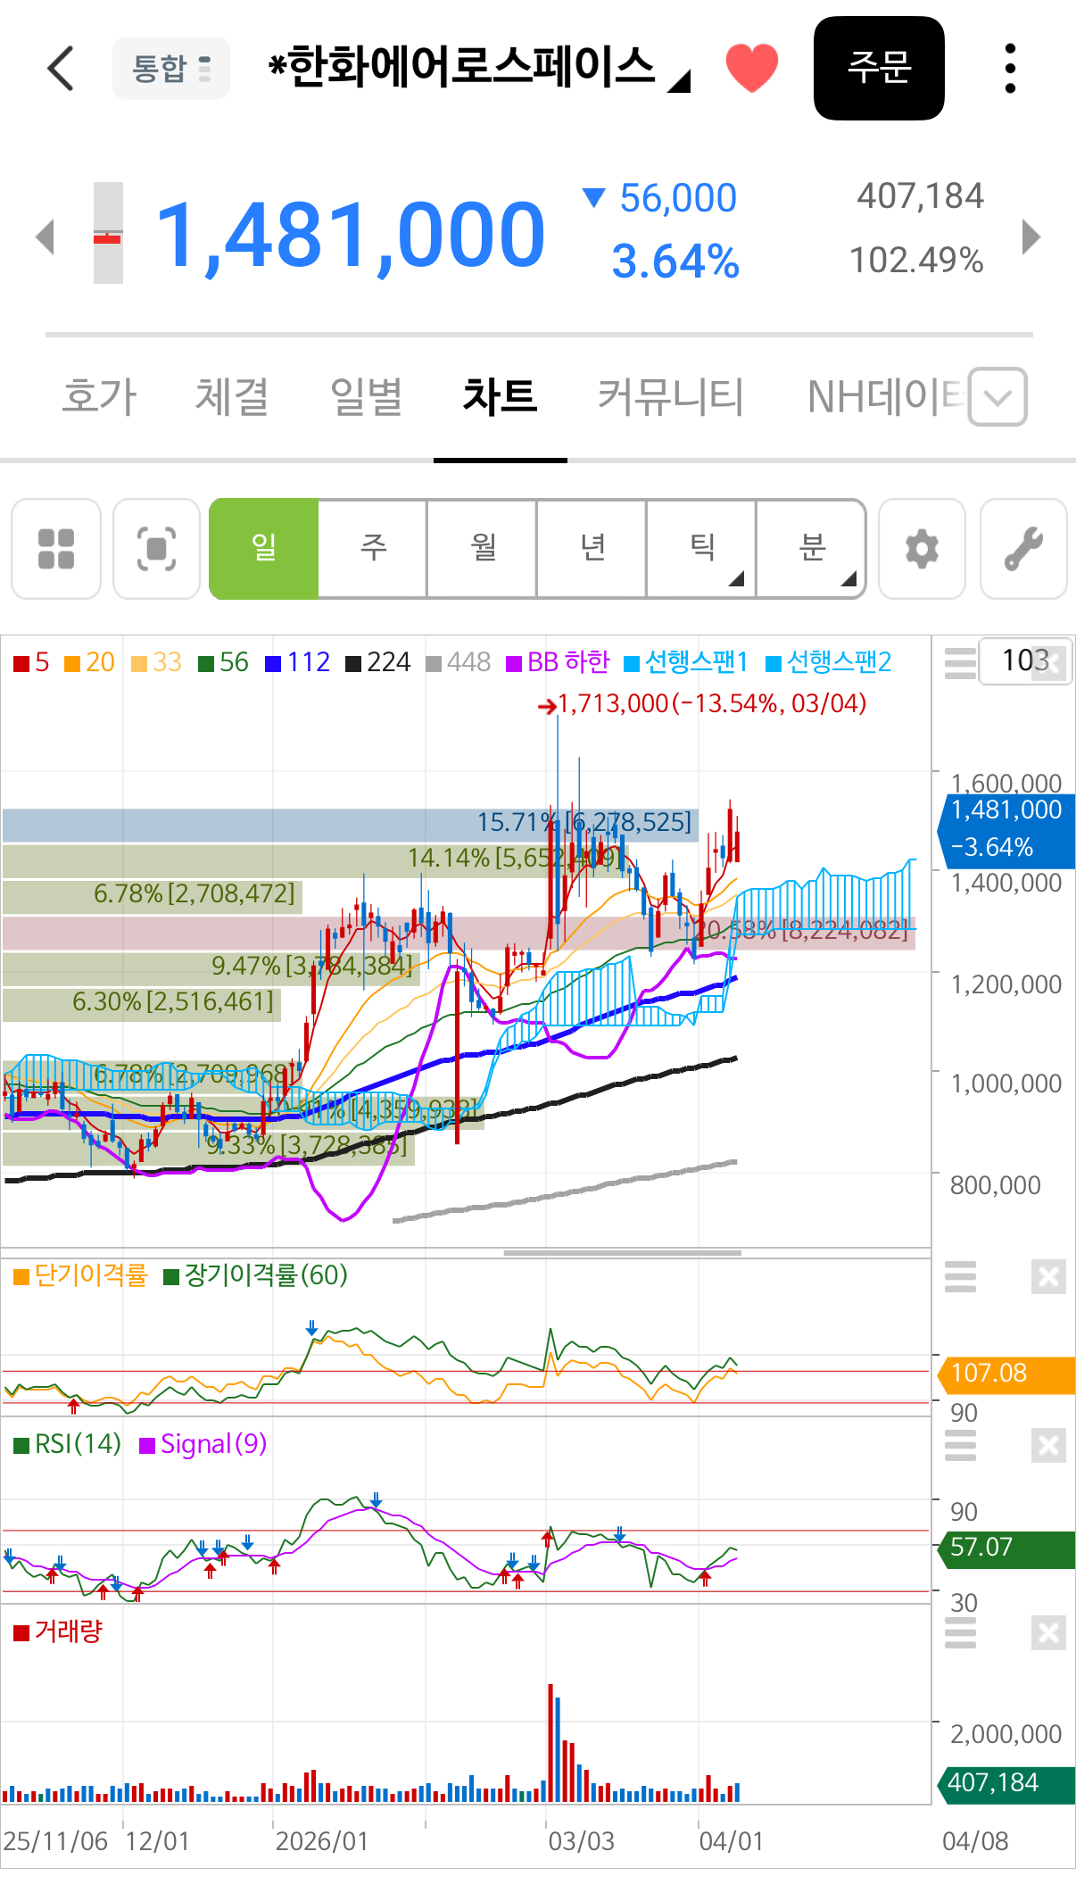
Task: Tap the 3.64% change rate
Action: (675, 262)
